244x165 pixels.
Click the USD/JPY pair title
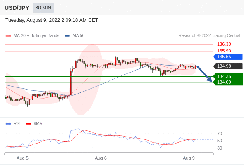coord(17,8)
